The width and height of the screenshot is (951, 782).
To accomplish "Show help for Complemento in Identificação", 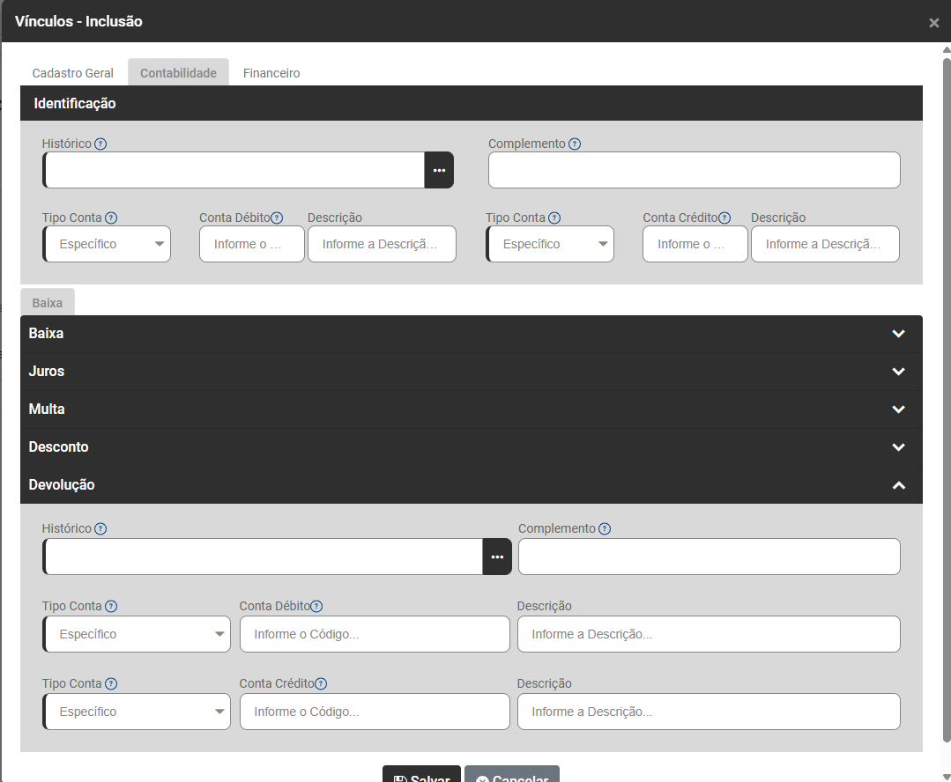I will 575,144.
